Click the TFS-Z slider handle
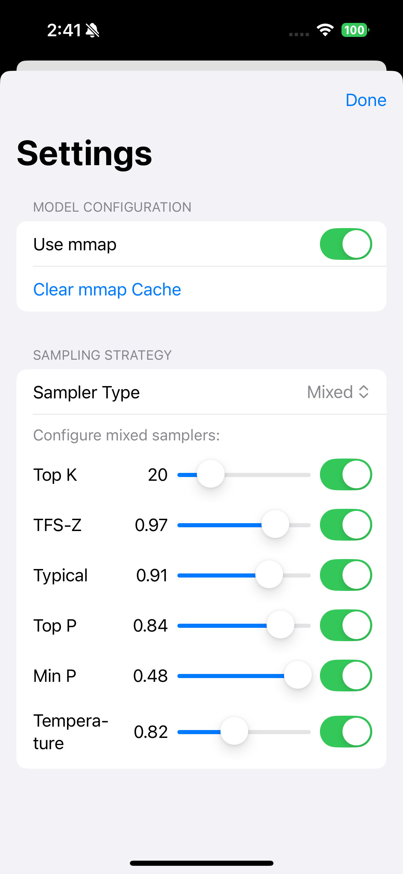 click(x=275, y=525)
